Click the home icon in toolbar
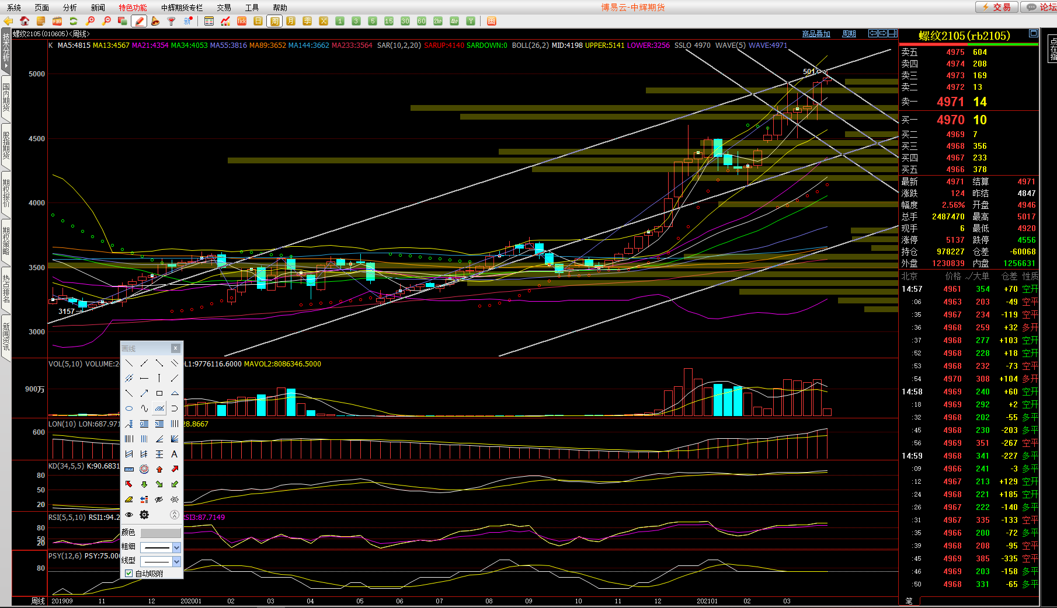Image resolution: width=1057 pixels, height=608 pixels. 25,21
